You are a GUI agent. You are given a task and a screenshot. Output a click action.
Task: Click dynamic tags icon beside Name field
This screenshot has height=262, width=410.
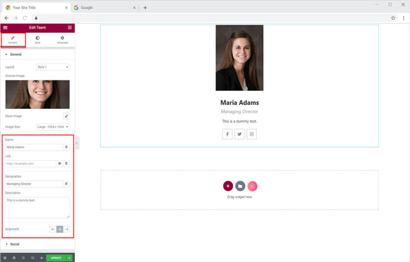tap(66, 147)
